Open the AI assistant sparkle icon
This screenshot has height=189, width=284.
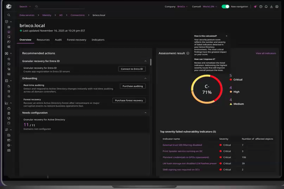[255, 7]
